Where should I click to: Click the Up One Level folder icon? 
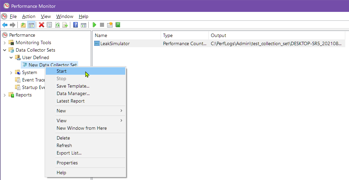point(23,25)
